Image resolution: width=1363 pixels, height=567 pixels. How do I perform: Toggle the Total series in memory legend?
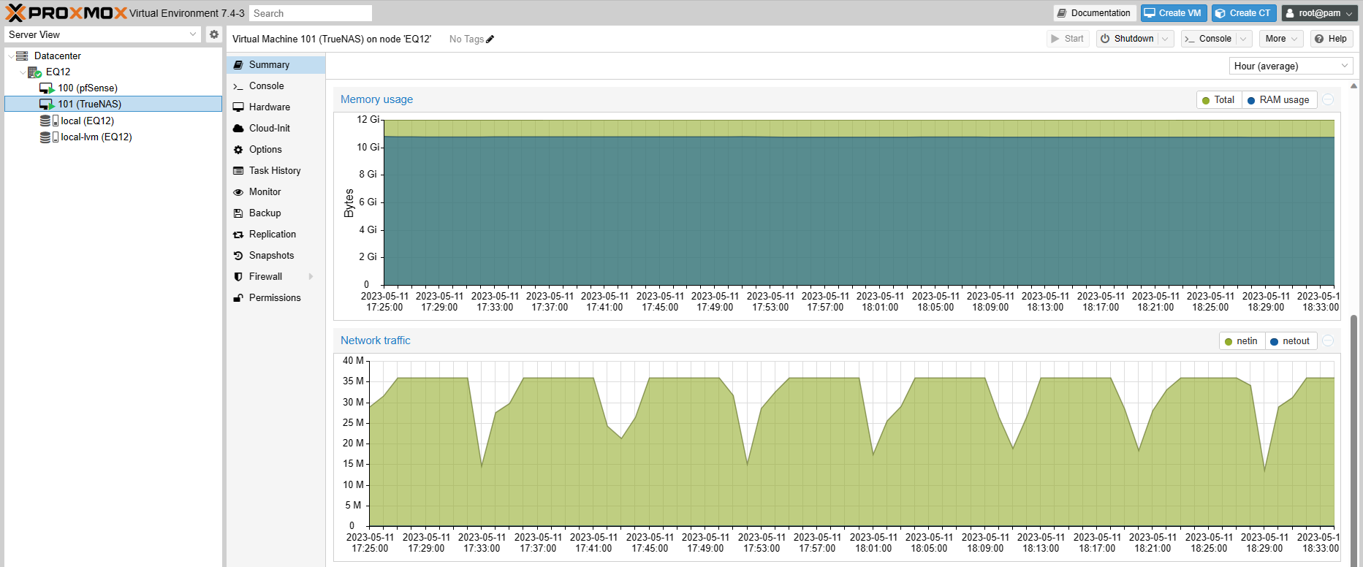click(1218, 100)
